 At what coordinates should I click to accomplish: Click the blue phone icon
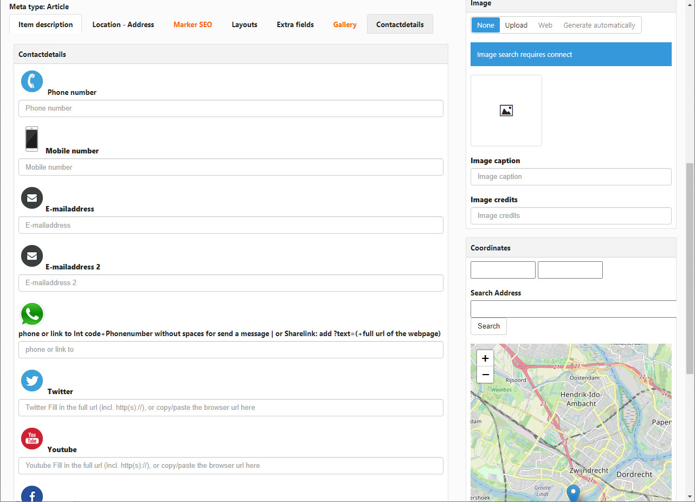(32, 81)
